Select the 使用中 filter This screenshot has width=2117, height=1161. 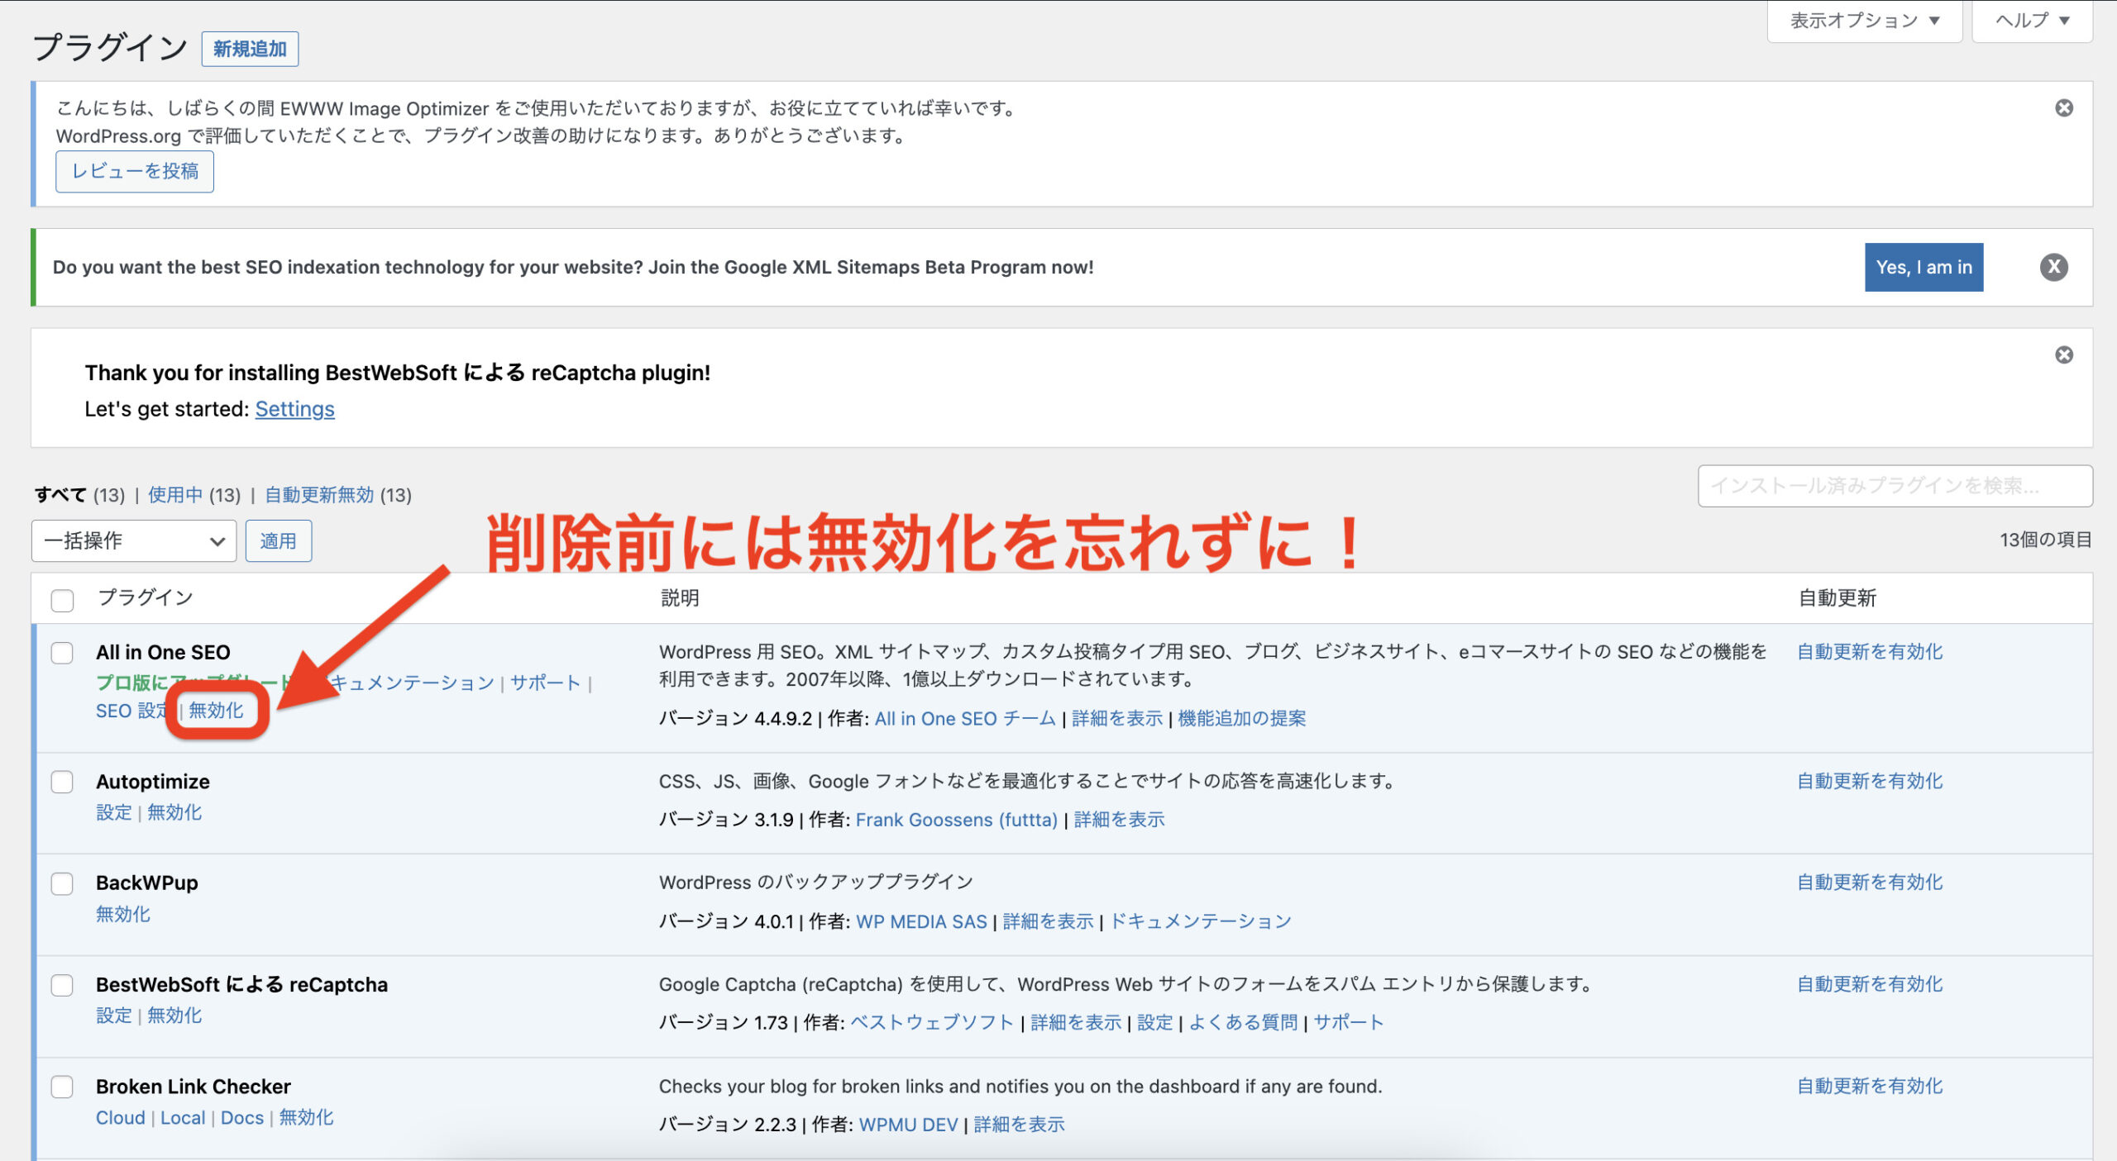[175, 495]
